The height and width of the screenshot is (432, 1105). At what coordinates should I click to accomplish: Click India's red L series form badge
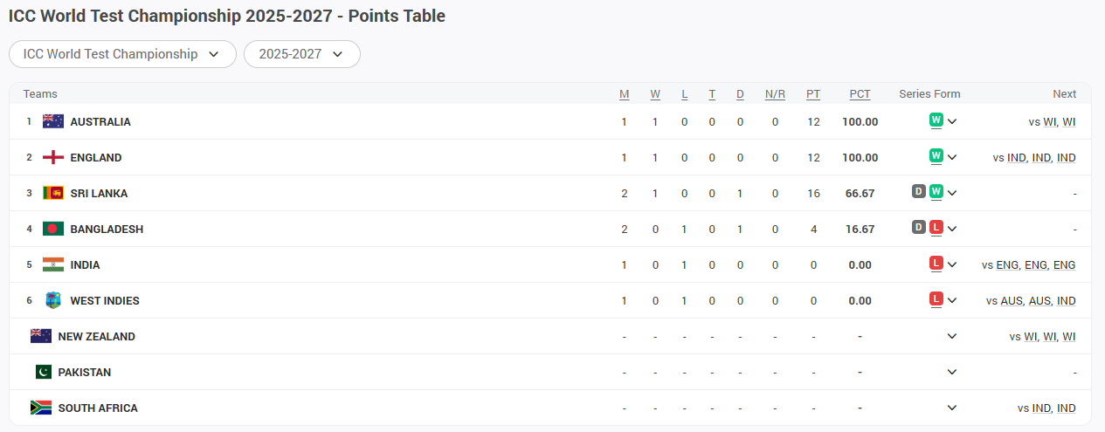pyautogui.click(x=936, y=264)
